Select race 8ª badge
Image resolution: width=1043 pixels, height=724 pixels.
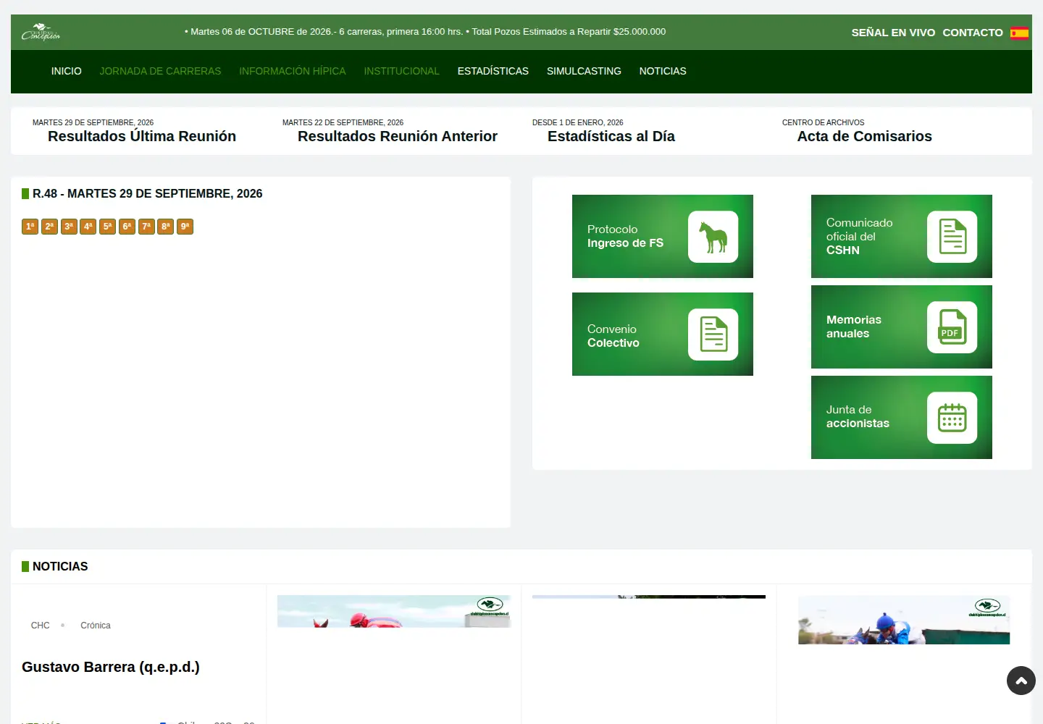[x=166, y=227]
